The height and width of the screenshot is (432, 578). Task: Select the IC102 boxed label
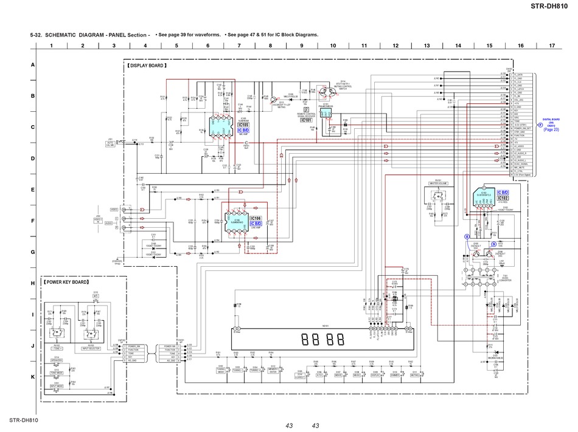click(503, 198)
